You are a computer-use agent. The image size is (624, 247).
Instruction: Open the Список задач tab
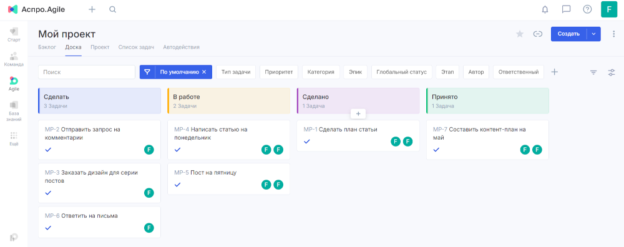point(136,47)
